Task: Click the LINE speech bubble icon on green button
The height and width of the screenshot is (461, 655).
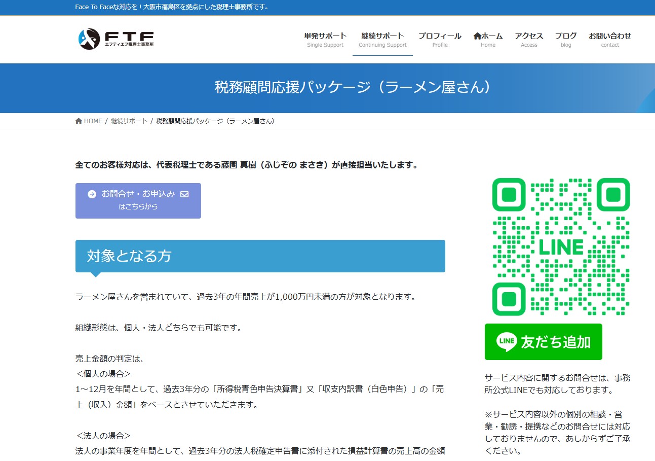Action: click(507, 342)
